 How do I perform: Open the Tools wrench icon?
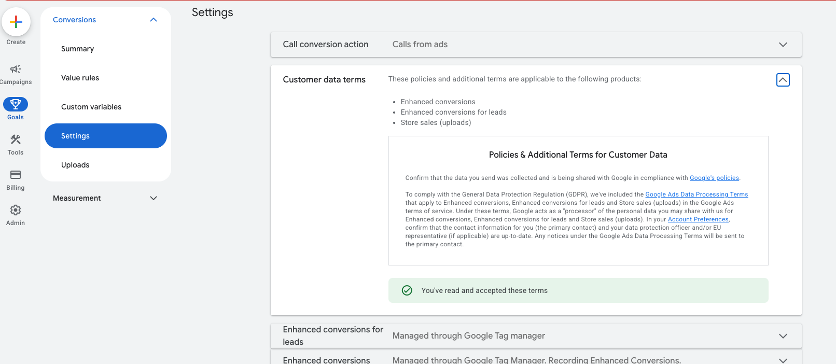coord(16,139)
